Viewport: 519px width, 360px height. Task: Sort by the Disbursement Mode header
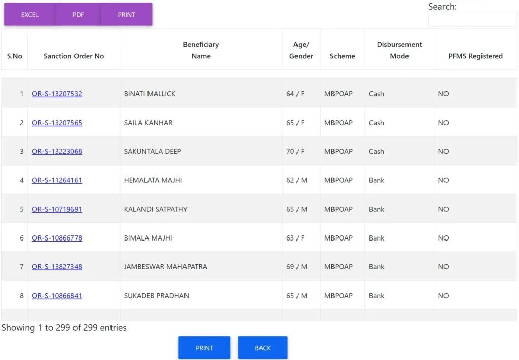tap(399, 50)
